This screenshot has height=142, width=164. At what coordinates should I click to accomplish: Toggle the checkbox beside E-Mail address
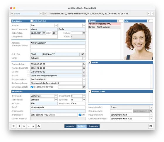tap(28, 76)
